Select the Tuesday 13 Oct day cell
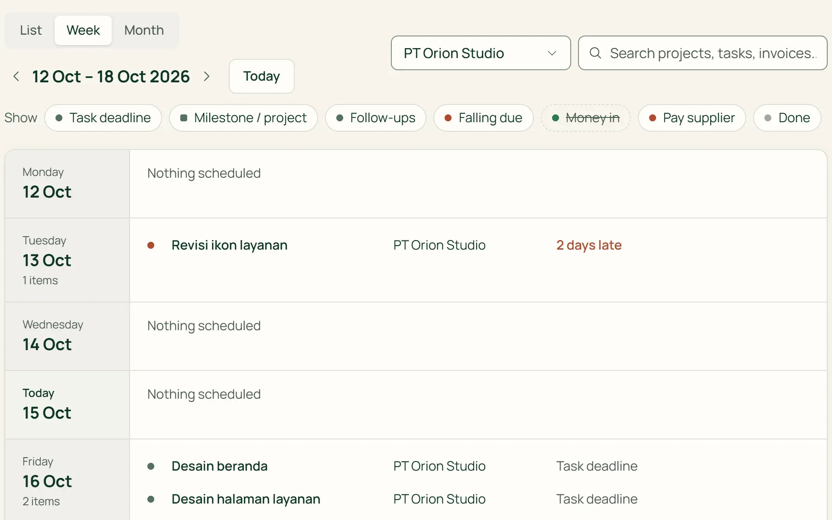 pos(67,260)
